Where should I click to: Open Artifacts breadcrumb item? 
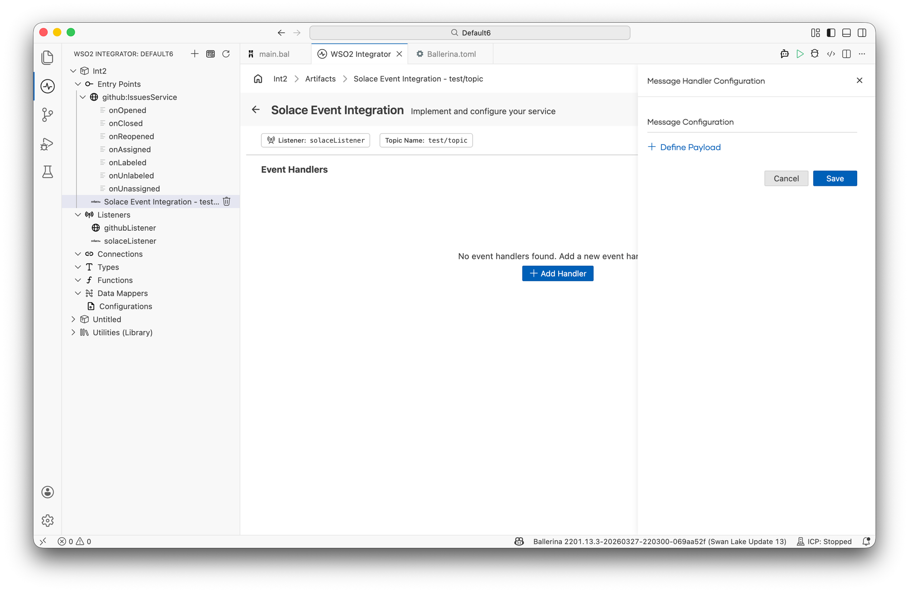[320, 79]
